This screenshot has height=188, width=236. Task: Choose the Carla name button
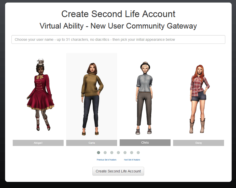[x=92, y=143]
